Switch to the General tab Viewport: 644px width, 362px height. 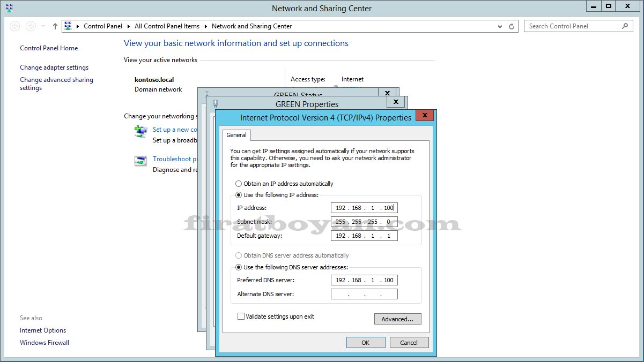click(x=236, y=135)
